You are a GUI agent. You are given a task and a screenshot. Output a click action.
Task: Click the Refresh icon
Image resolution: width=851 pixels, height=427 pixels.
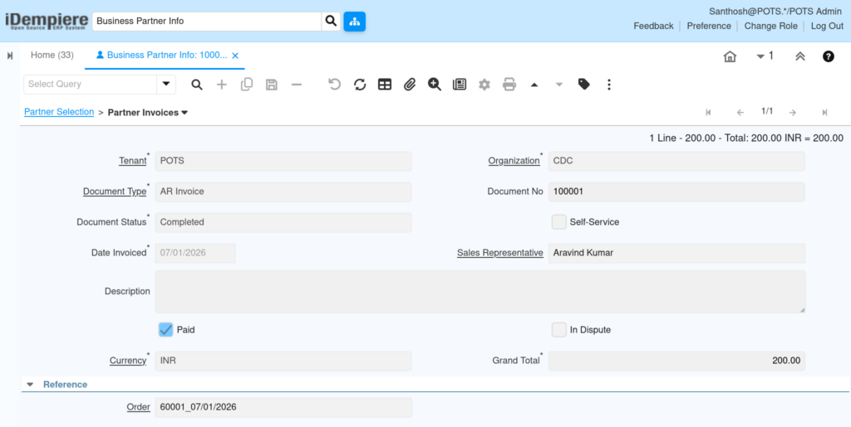point(360,85)
